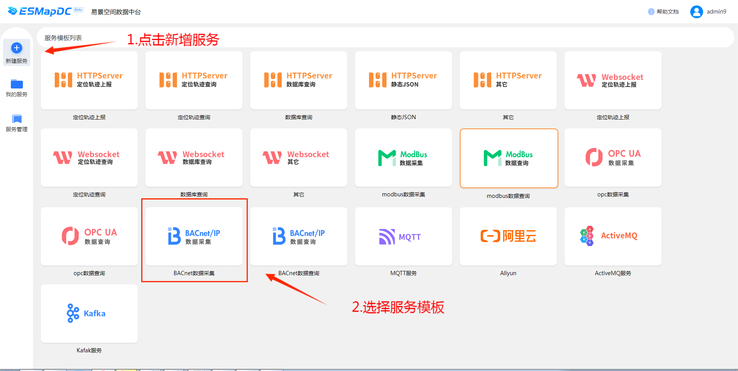The image size is (738, 371).
Task: Click the 新建服务 plus icon
Action: 16,48
